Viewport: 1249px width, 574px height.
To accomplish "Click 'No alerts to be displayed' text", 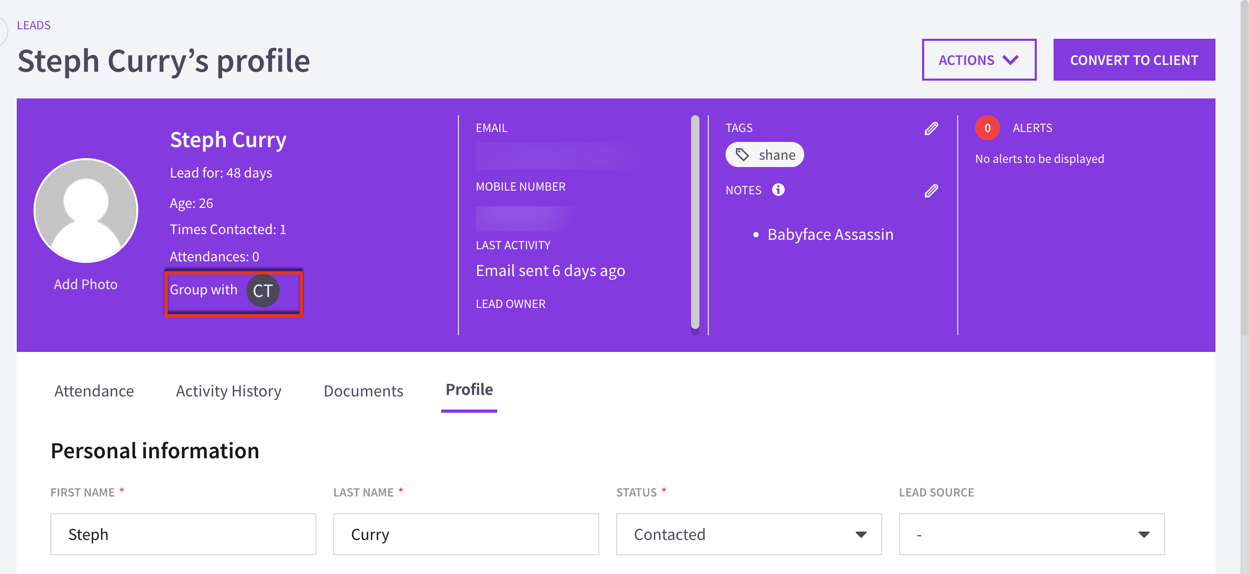I will pyautogui.click(x=1039, y=159).
